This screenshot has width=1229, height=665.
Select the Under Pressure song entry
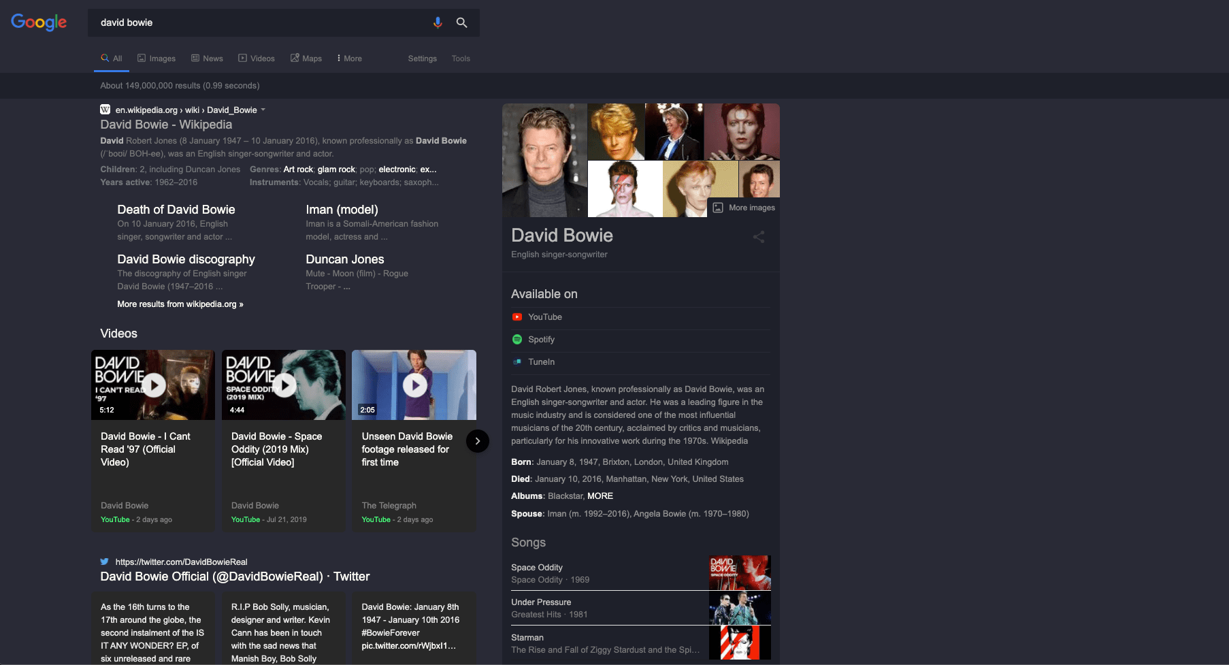point(641,608)
